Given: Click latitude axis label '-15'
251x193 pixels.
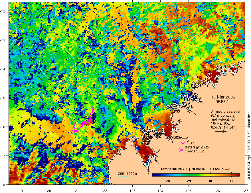Looking at the screenshot, I should pos(3,98).
